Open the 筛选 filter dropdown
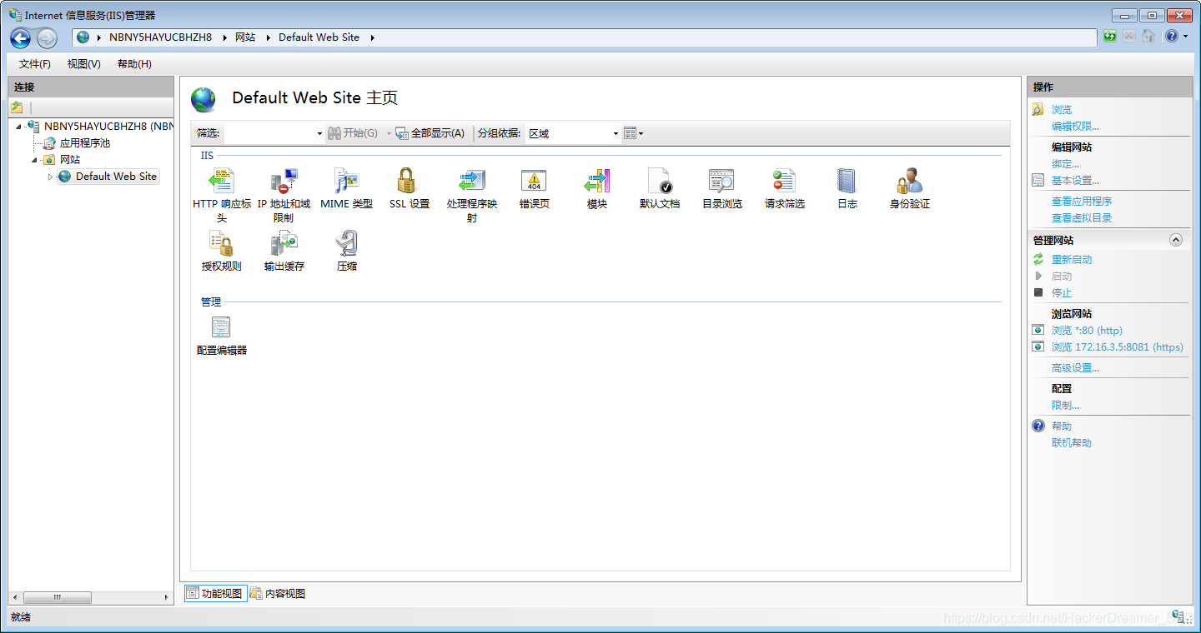 (x=319, y=134)
